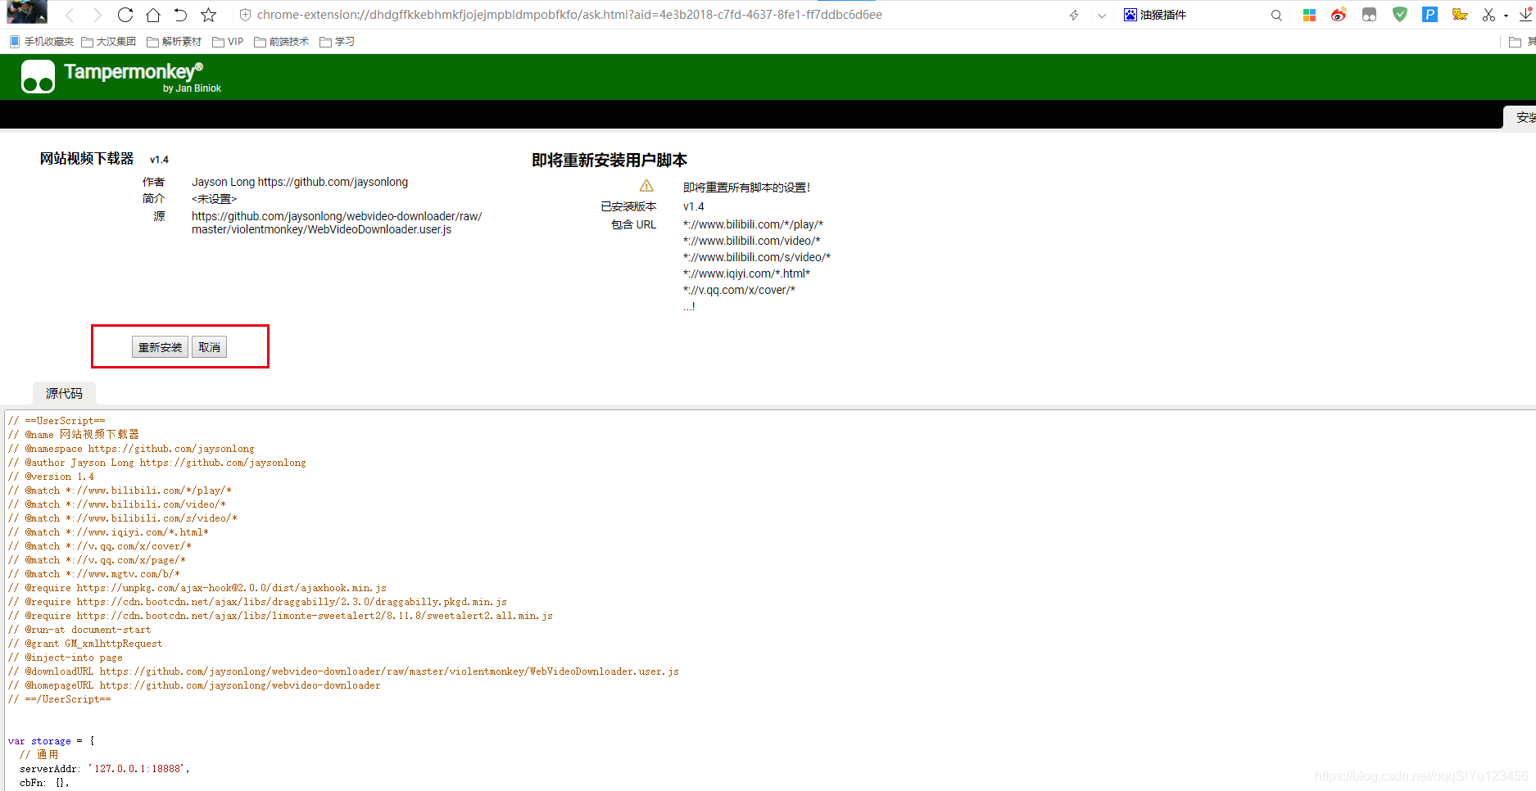
Task: Go forward with the browser forward arrow
Action: pyautogui.click(x=97, y=15)
